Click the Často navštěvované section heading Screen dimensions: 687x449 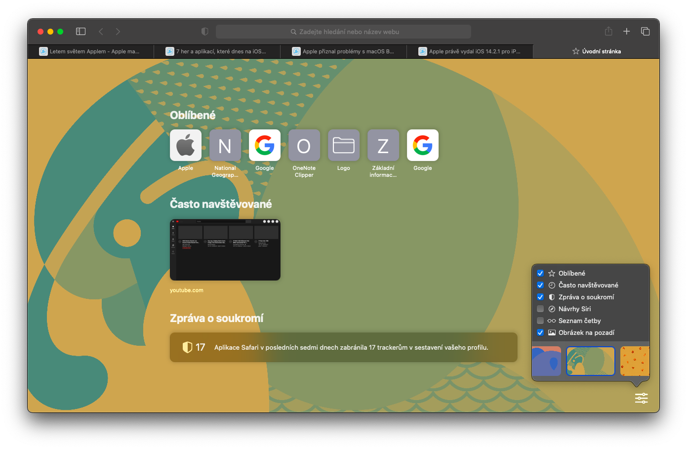pos(221,204)
